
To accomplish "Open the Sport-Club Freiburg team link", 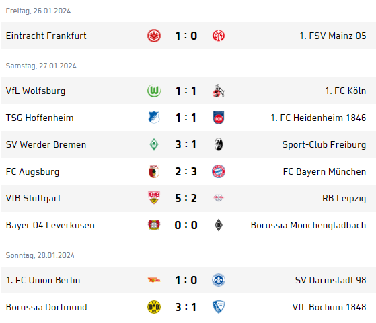I will pos(324,144).
